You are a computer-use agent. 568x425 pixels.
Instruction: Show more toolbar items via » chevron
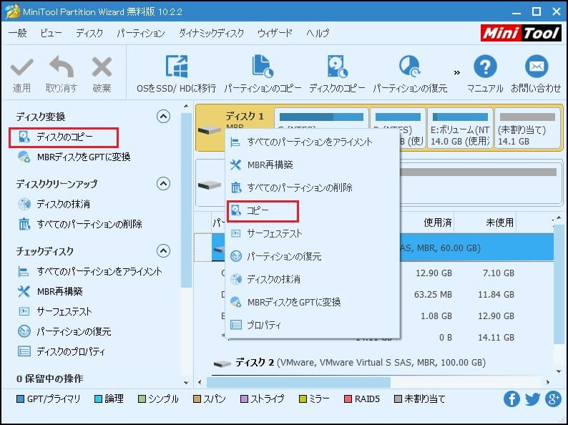pos(457,72)
